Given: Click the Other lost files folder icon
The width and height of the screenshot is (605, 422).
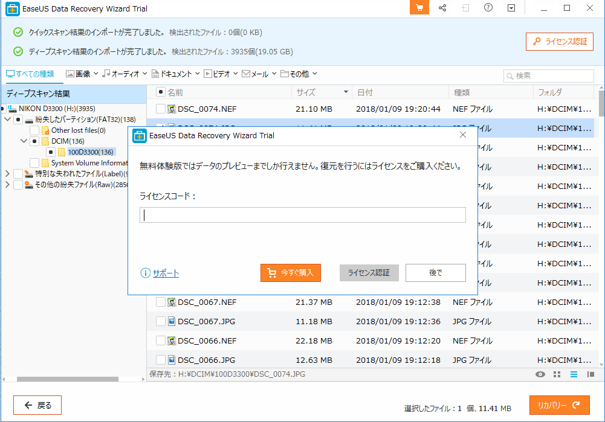Looking at the screenshot, I should (x=45, y=130).
